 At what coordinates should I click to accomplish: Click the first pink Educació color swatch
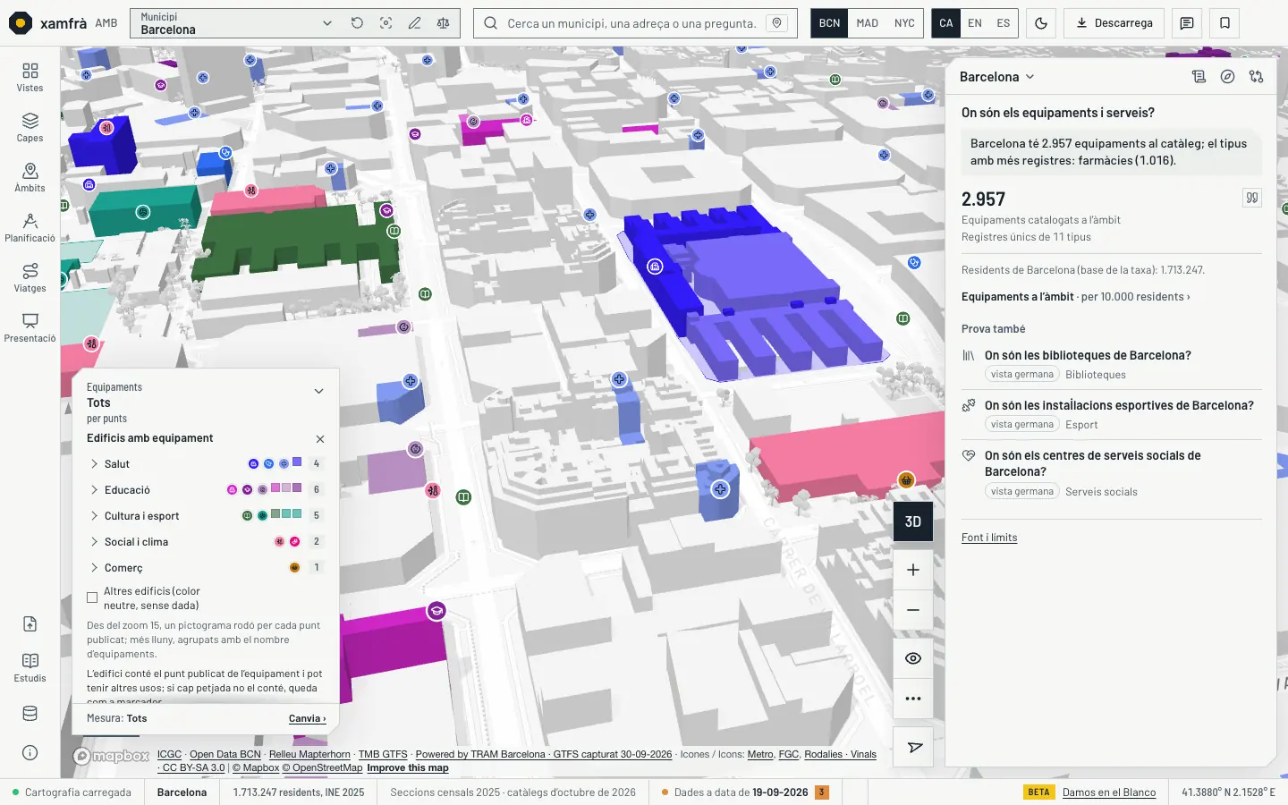coord(275,487)
